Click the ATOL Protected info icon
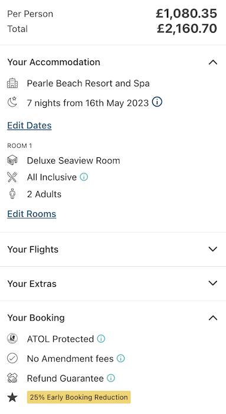Viewport: 226px width, 414px height. click(101, 338)
